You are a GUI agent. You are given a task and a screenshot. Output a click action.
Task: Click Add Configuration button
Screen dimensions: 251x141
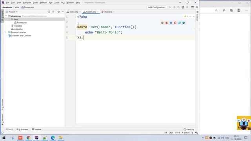[157, 7]
